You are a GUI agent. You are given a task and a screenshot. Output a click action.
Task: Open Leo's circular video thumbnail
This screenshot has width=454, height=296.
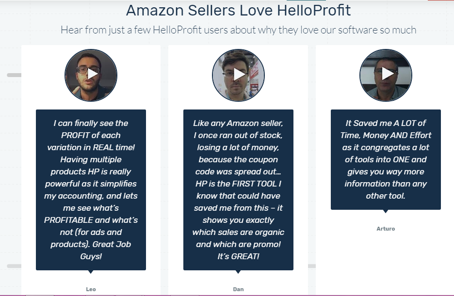[x=91, y=75]
